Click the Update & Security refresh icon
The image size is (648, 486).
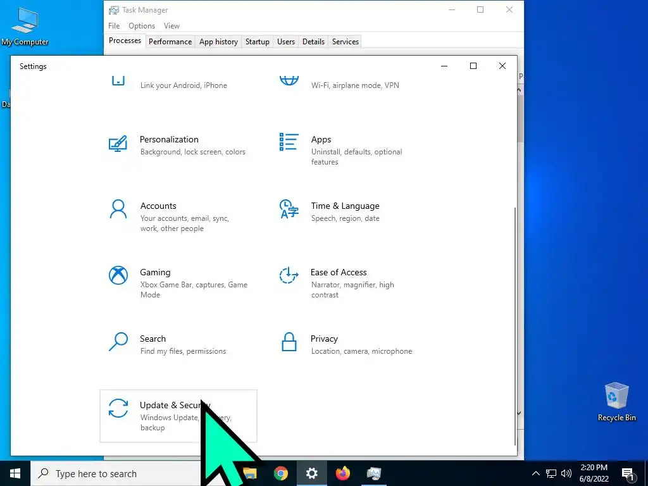coord(118,408)
